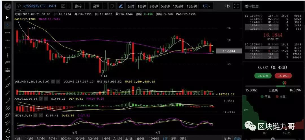Select the vertical line drawing tool
This screenshot has width=305, height=140.
8,55
